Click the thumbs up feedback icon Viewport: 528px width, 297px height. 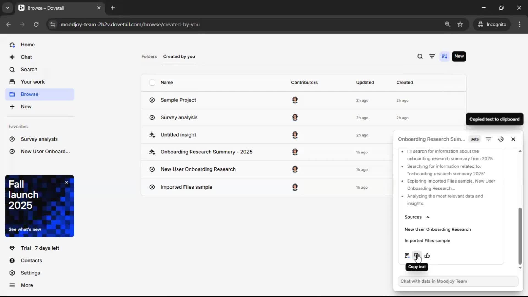tap(427, 256)
